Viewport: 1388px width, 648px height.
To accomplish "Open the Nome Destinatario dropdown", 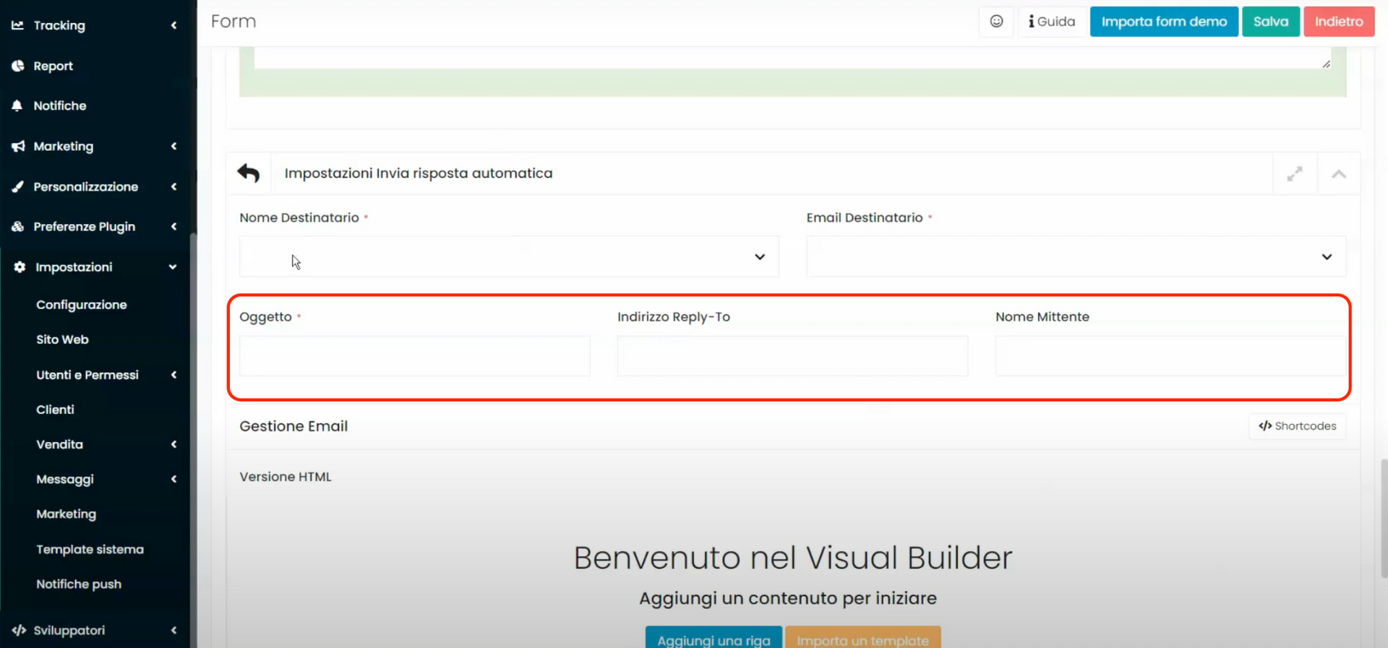I will coord(509,256).
